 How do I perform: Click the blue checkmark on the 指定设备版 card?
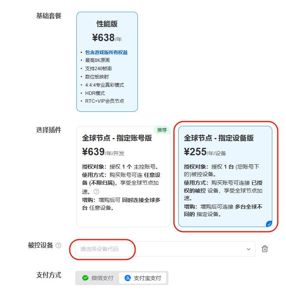click(269, 224)
